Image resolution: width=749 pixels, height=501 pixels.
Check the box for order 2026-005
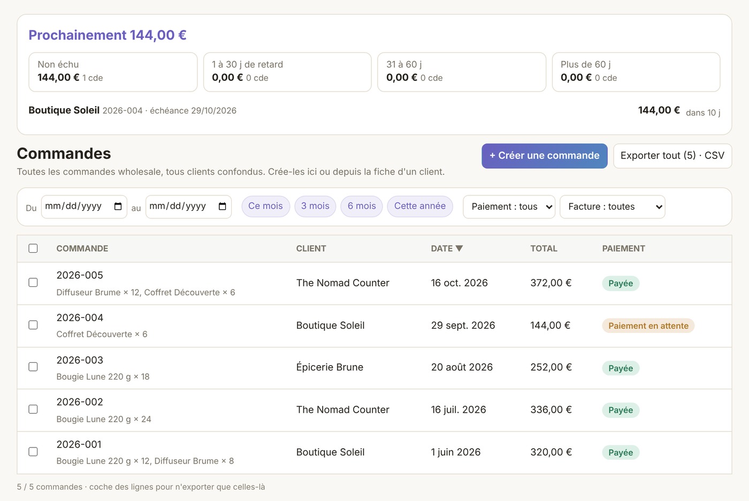click(33, 283)
